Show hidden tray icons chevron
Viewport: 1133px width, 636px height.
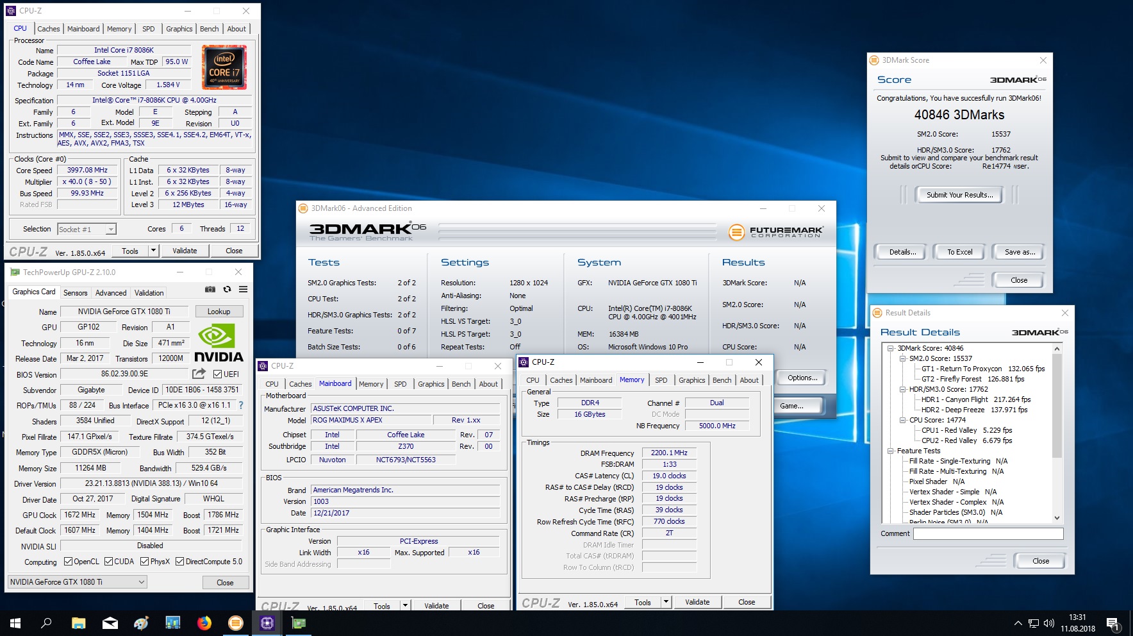pyautogui.click(x=1018, y=623)
